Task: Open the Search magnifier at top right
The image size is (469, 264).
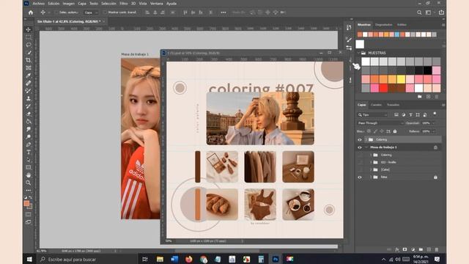Action: click(x=419, y=12)
